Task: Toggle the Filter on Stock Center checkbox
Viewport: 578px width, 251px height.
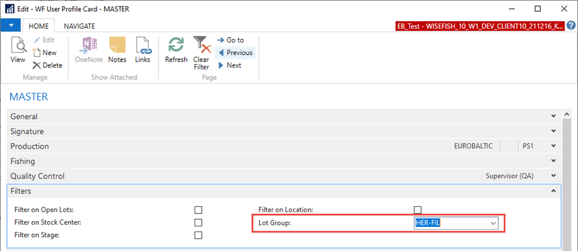Action: [198, 222]
